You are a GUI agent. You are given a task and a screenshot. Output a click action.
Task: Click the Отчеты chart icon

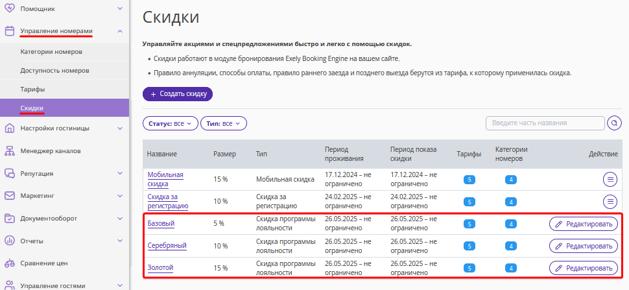(10, 241)
